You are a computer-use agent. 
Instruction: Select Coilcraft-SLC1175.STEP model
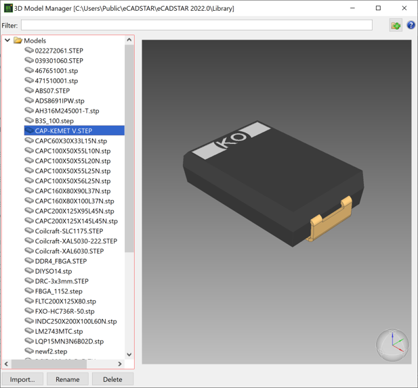coord(69,231)
